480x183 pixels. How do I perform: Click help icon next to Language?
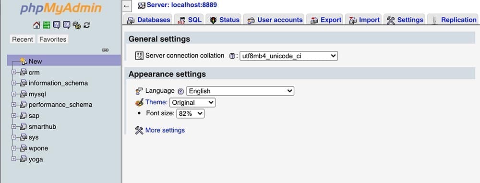180,91
